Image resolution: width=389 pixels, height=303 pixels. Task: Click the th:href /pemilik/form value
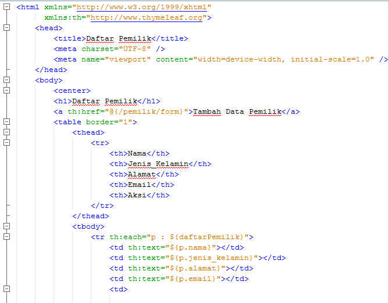[x=148, y=111]
